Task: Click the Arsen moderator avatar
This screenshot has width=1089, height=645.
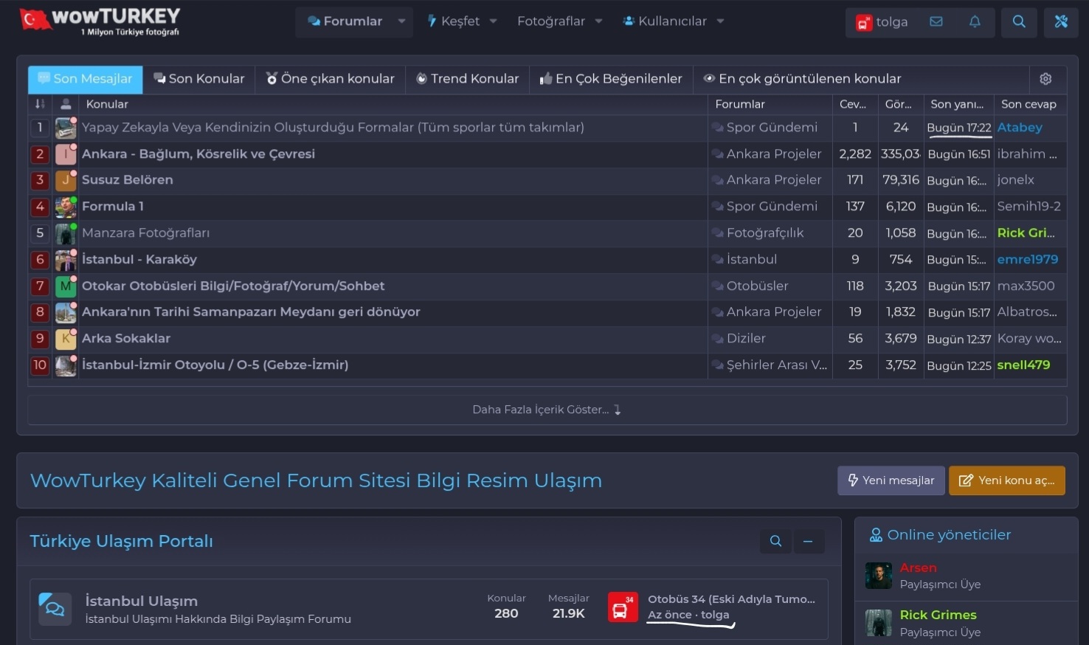Action: (x=878, y=576)
